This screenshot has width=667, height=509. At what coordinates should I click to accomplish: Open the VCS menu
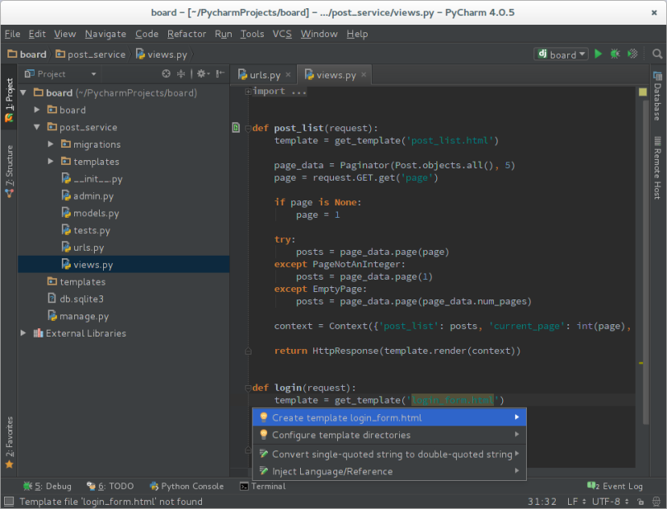point(282,34)
